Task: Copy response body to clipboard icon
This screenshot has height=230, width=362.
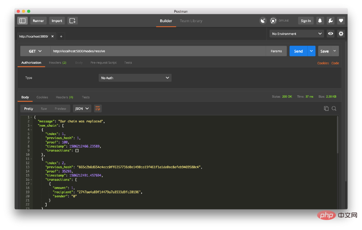Action: coord(326,109)
